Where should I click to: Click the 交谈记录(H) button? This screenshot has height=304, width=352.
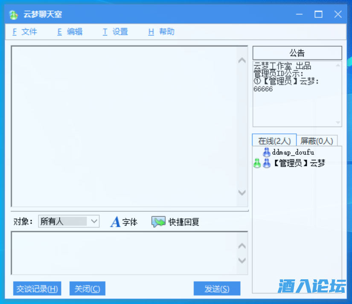coord(37,289)
